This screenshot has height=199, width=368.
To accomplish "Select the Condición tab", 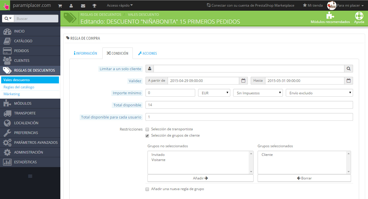I will pos(117,53).
